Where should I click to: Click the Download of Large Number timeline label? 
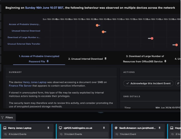(x=24, y=38)
